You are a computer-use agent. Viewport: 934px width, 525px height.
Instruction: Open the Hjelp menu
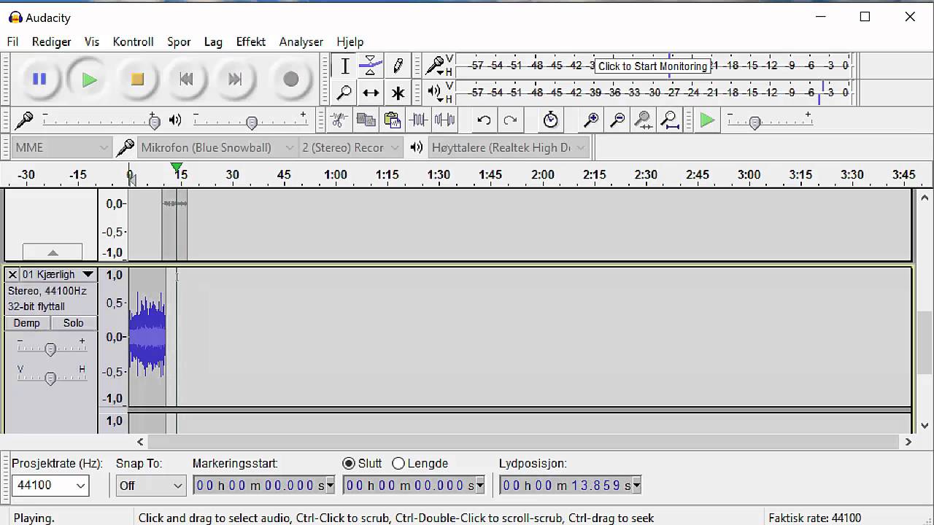click(350, 42)
